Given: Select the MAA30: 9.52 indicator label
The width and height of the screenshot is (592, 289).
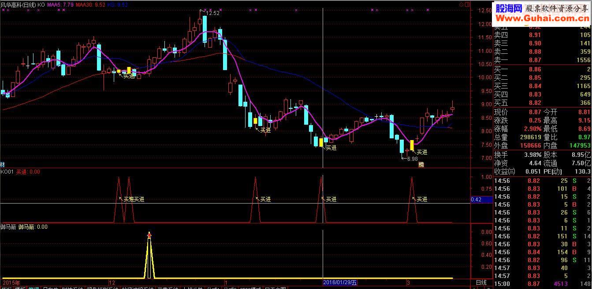Looking at the screenshot, I should coord(90,4).
